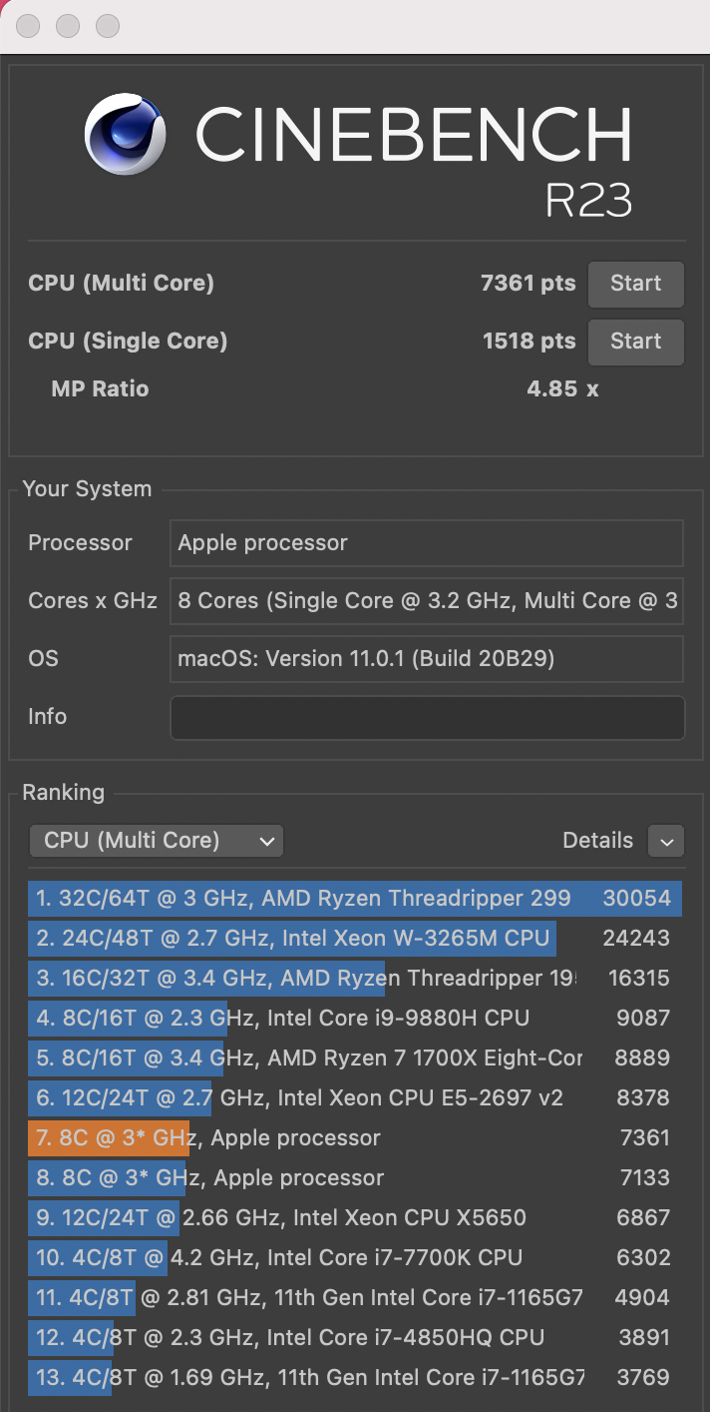
Task: Expand the ranking Details dropdown arrow
Action: pyautogui.click(x=666, y=841)
